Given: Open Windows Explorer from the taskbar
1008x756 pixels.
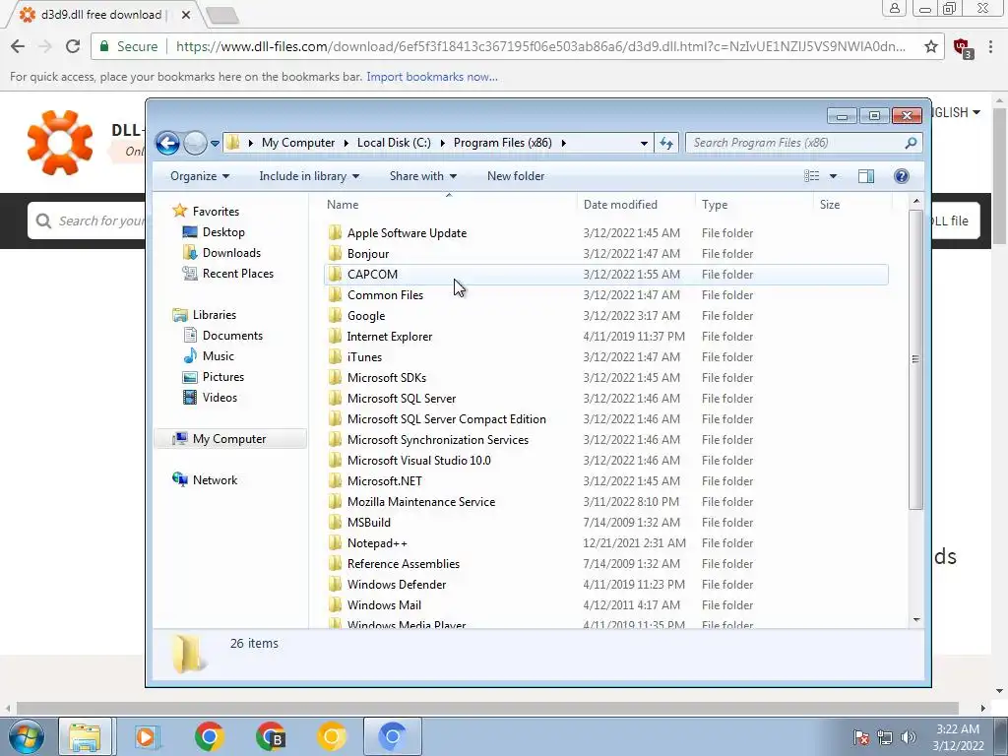Looking at the screenshot, I should (x=85, y=736).
